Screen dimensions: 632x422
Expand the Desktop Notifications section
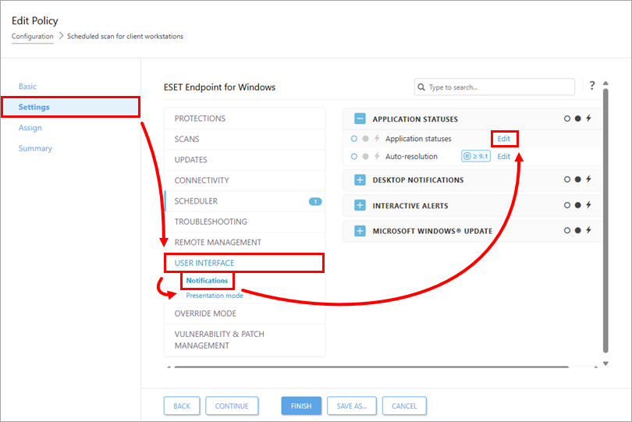[360, 180]
